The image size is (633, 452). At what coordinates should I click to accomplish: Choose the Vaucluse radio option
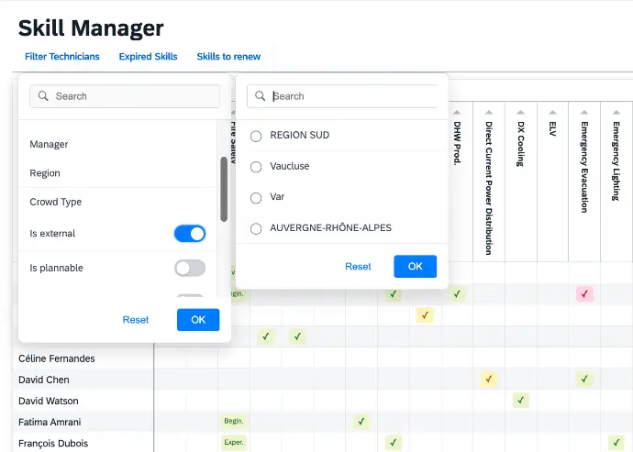click(257, 167)
